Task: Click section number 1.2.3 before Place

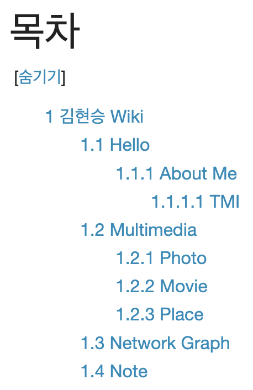Action: pyautogui.click(x=135, y=314)
